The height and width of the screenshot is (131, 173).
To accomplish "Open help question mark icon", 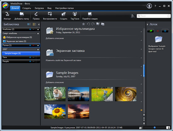I will coord(155,6).
